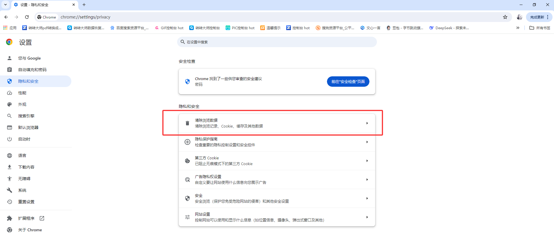Click the apps grid icon in bookmarks bar
Image resolution: width=554 pixels, height=242 pixels.
[5, 28]
